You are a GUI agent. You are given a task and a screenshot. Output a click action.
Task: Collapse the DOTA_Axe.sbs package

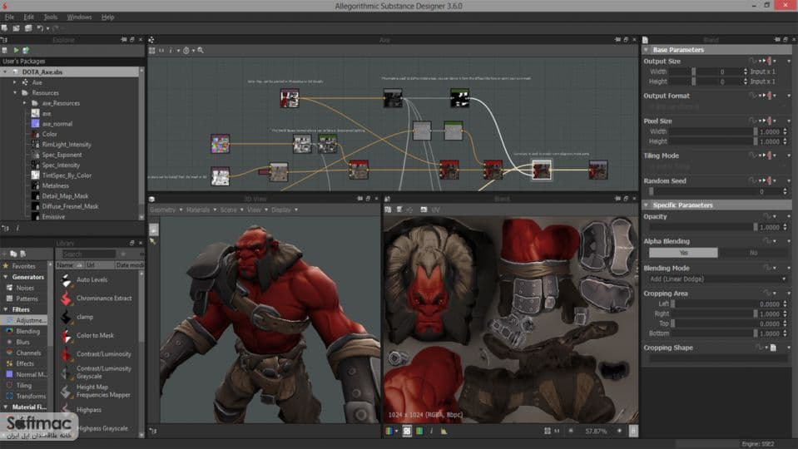click(5, 72)
